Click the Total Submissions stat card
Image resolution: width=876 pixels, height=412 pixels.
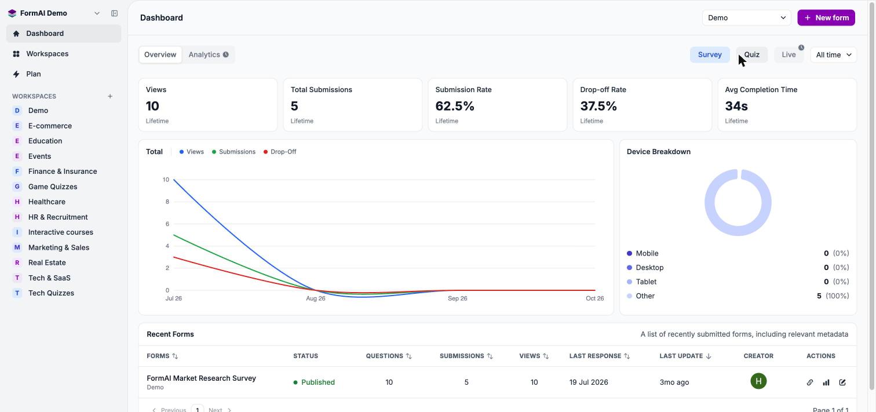pos(353,105)
